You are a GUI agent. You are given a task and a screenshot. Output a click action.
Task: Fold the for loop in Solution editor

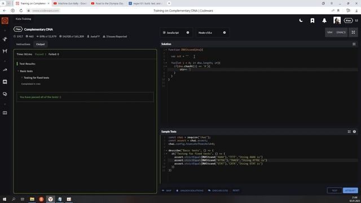(166, 63)
